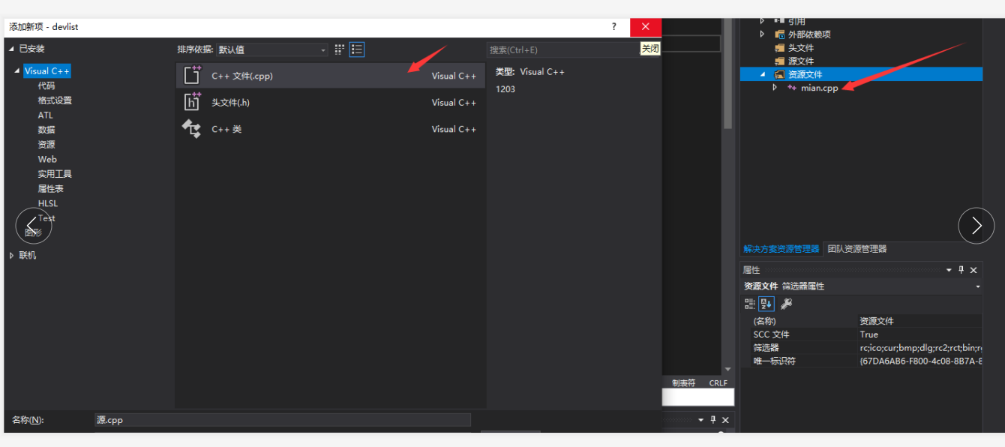Go to previous image with left arrow
Viewport: 1005px width, 447px height.
[33, 226]
